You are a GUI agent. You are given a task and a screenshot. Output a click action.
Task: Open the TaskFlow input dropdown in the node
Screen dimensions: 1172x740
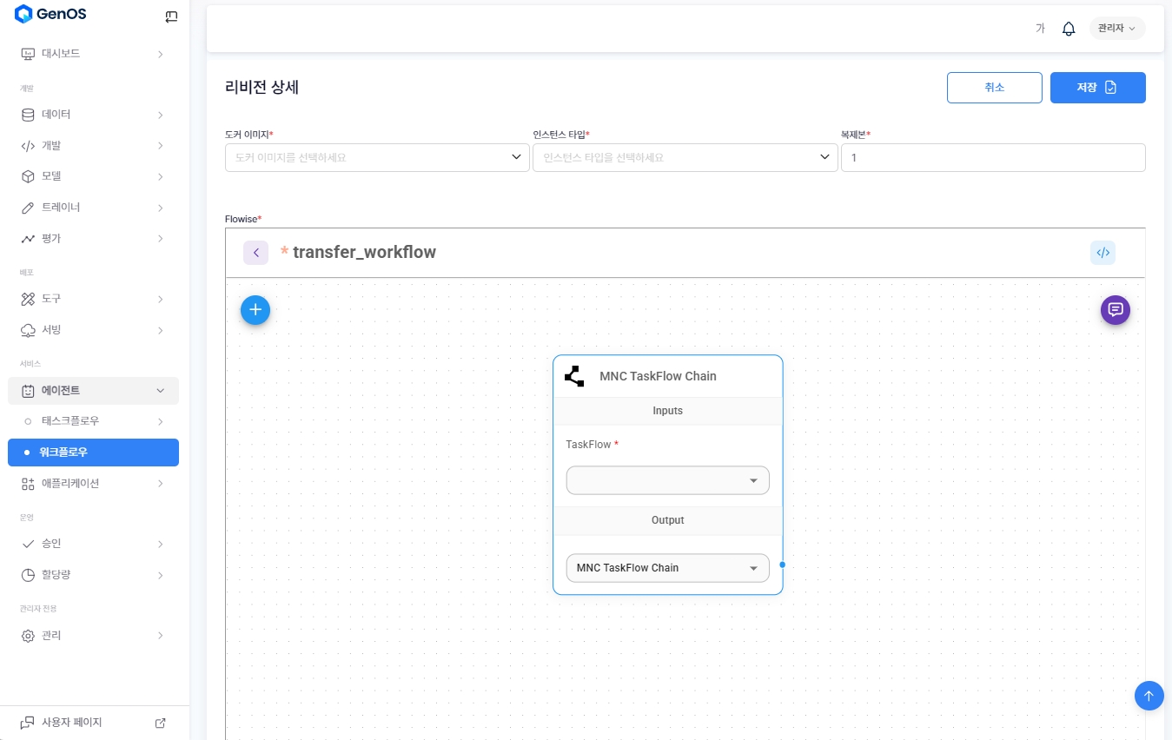coord(667,480)
